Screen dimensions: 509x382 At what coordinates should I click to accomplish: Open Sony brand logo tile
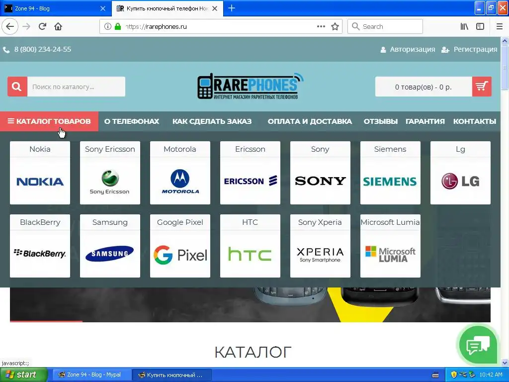(321, 181)
